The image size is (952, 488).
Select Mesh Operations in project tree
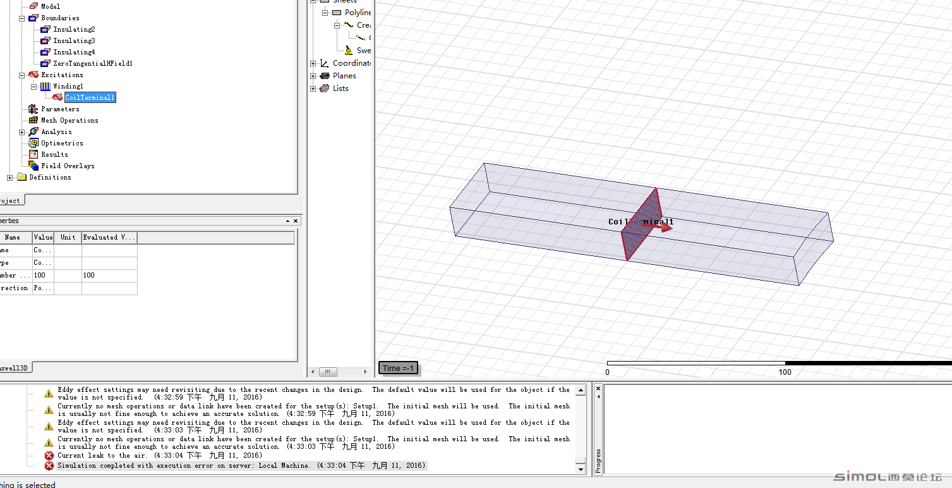point(69,120)
